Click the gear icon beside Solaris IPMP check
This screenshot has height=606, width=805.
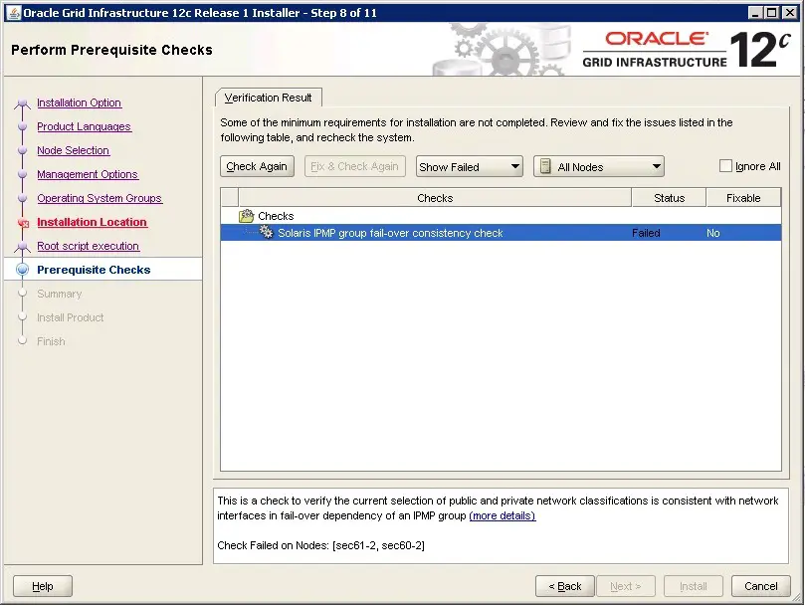pos(267,232)
